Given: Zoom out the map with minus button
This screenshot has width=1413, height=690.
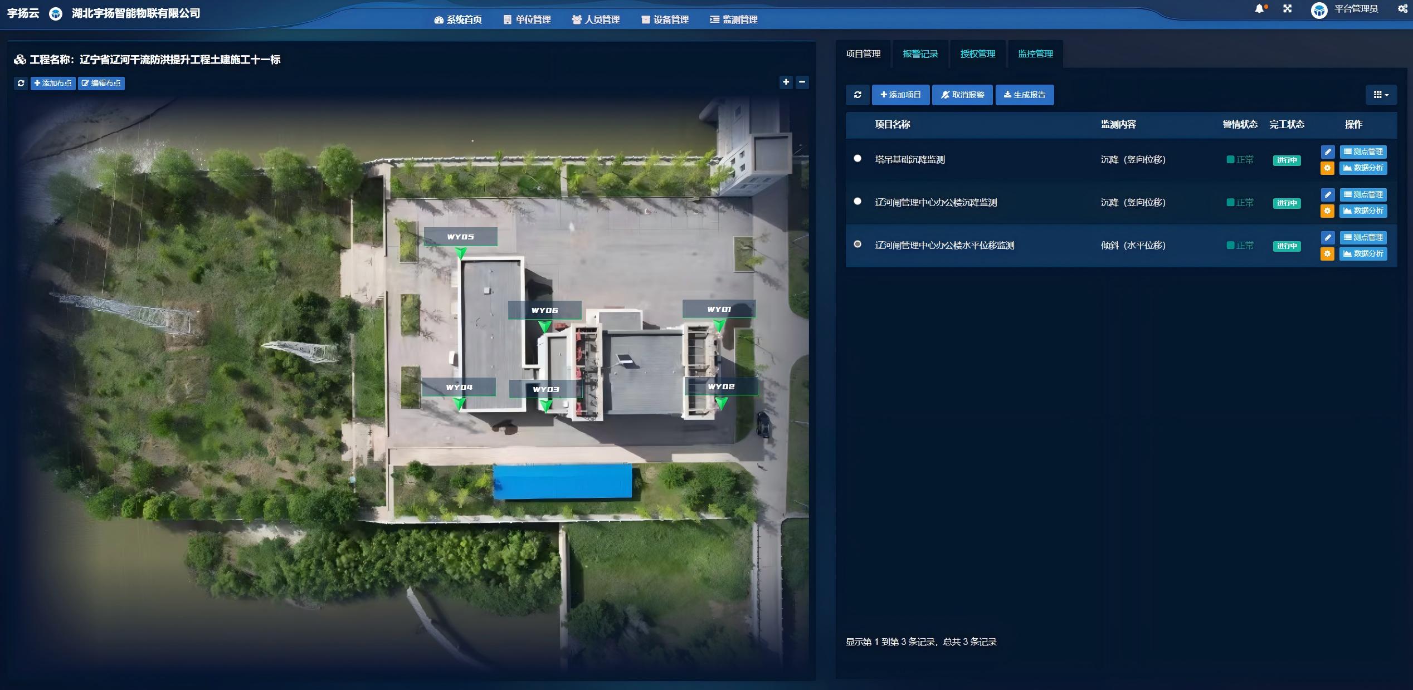Looking at the screenshot, I should click(802, 82).
